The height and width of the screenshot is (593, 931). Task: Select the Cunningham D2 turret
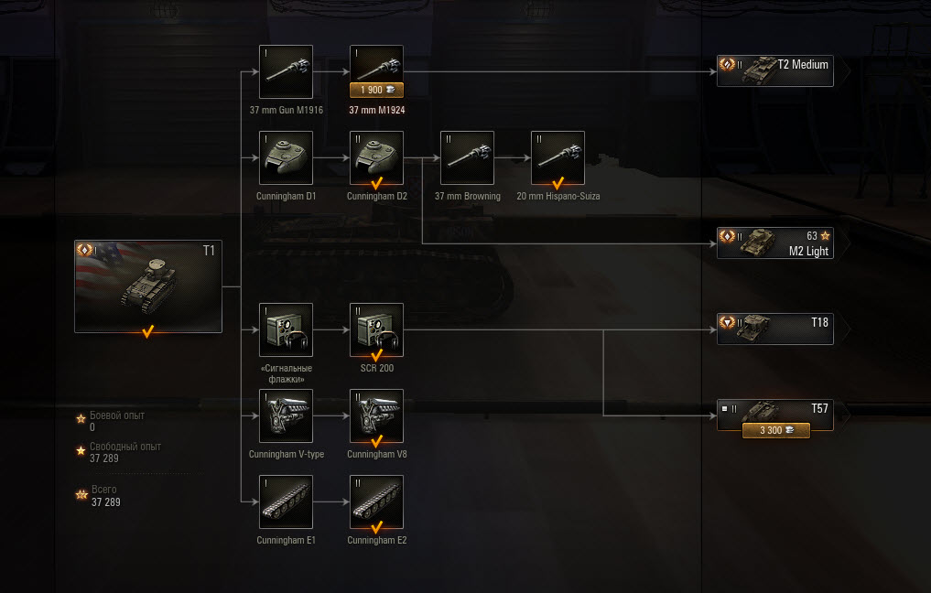pos(376,158)
